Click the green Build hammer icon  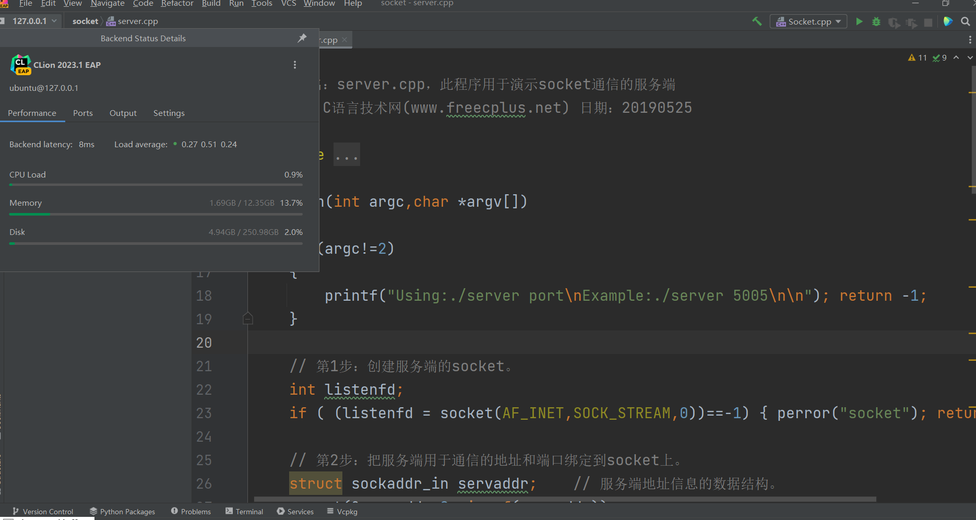pyautogui.click(x=757, y=21)
